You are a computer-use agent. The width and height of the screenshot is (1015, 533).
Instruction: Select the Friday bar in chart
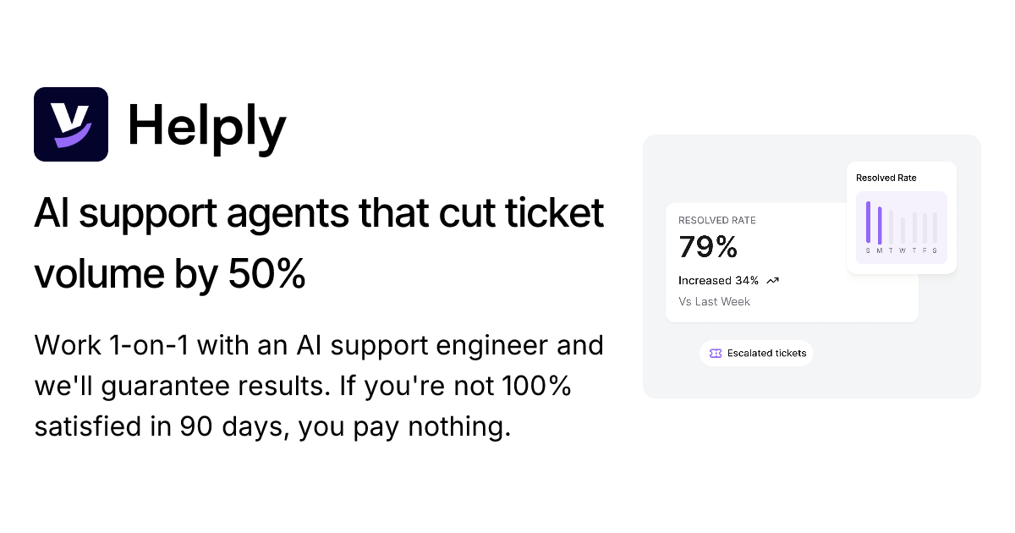924,228
